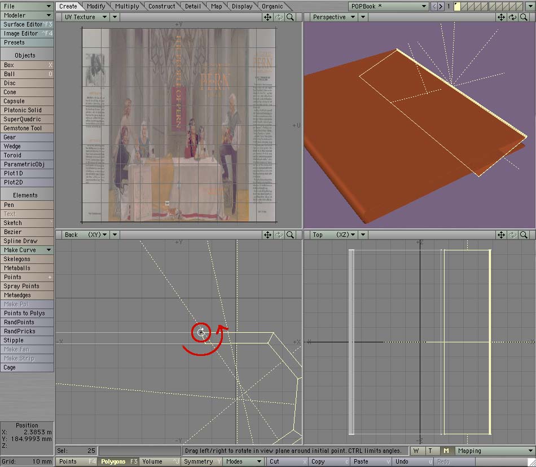Click the pan icon in Top (XZ) viewport
Screen dimensions: 536x467
click(501, 235)
